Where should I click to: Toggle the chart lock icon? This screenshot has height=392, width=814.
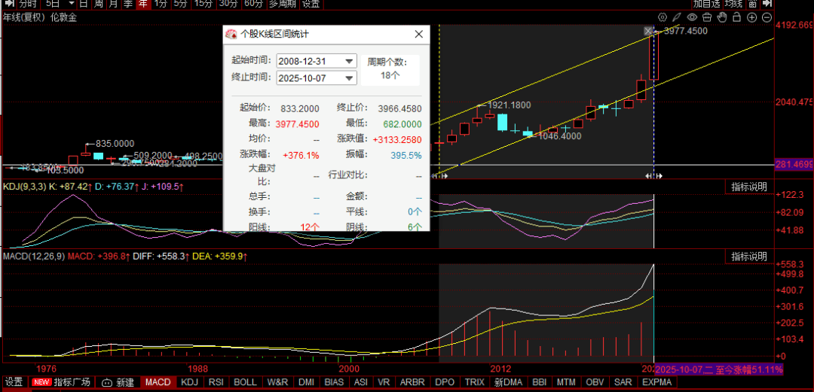click(736, 17)
